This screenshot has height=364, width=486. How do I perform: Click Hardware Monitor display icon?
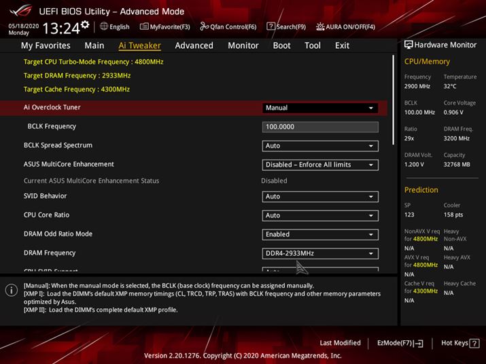point(409,45)
